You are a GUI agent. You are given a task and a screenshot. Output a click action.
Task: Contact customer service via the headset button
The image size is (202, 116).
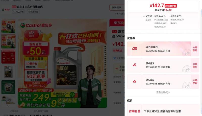(33, 12)
